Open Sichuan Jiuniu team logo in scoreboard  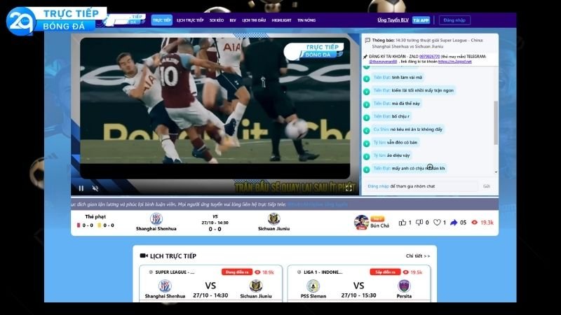tap(273, 218)
